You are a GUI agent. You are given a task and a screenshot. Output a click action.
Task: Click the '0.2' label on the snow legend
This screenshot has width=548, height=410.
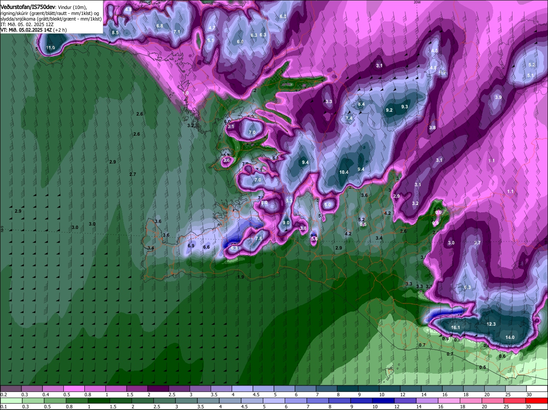3,394
